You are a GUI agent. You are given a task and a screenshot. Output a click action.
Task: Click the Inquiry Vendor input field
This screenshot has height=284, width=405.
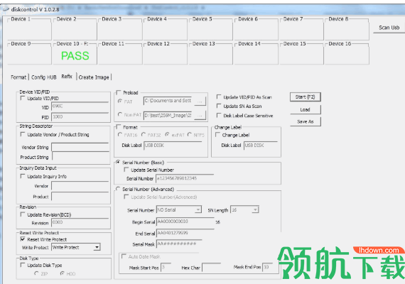[x=80, y=185]
